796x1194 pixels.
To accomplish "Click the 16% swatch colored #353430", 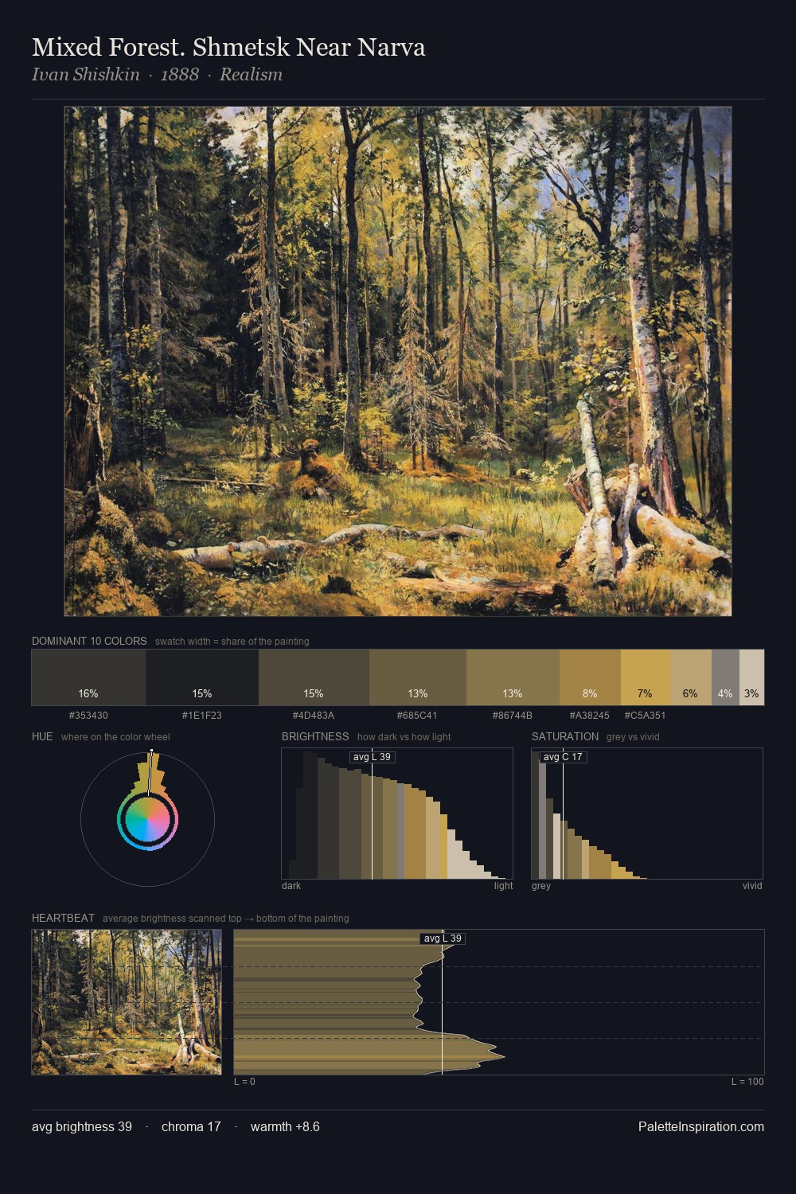I will pos(88,677).
